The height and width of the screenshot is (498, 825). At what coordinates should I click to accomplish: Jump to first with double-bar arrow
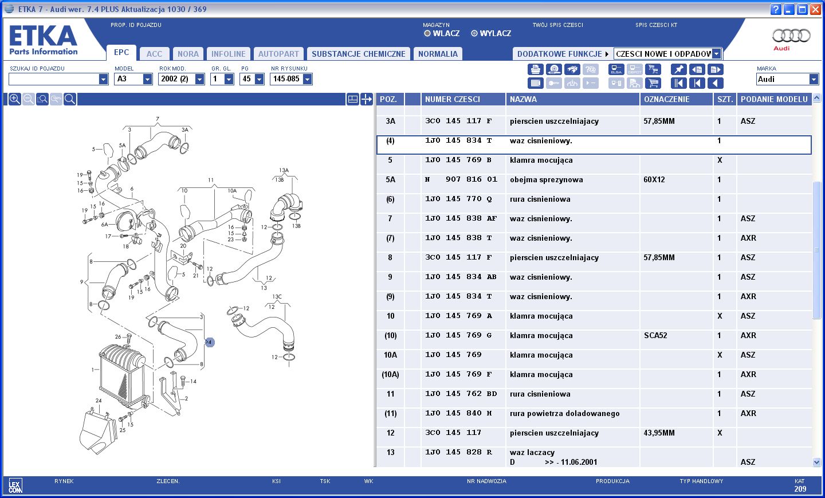(678, 83)
